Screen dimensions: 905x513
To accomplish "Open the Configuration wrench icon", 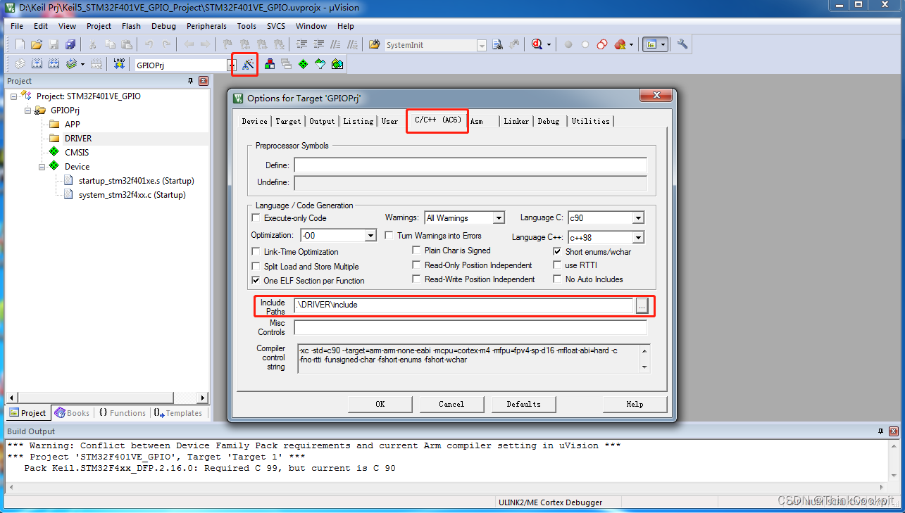I will click(682, 44).
